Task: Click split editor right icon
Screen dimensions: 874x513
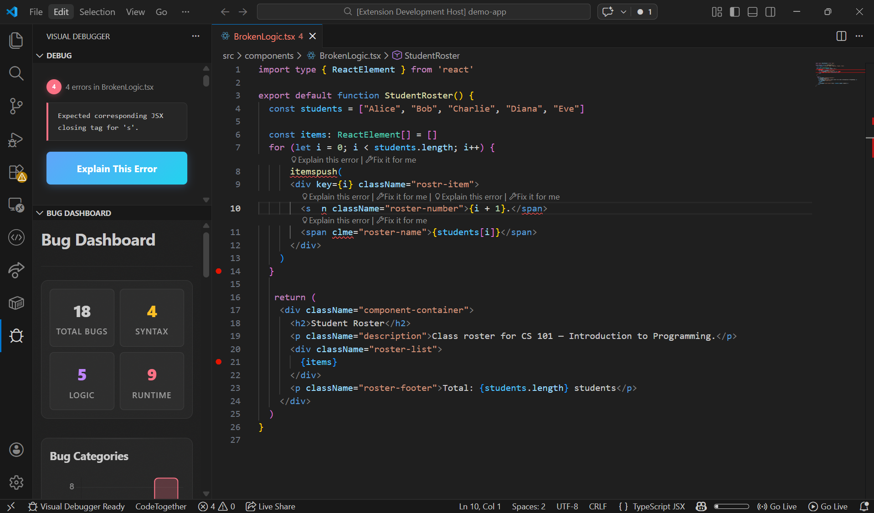Action: tap(841, 36)
